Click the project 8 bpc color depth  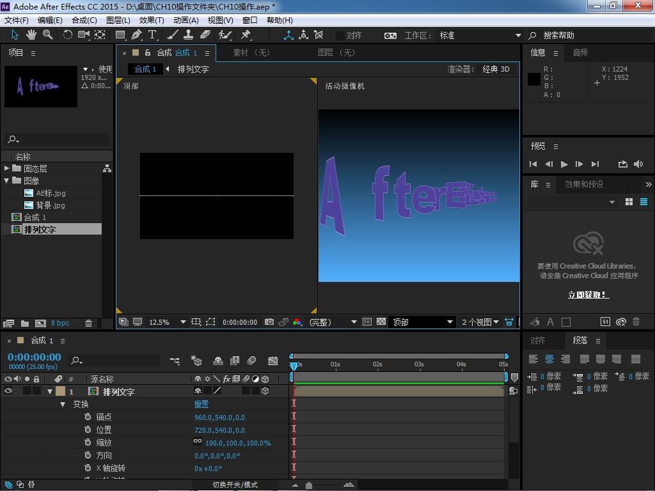tap(60, 323)
